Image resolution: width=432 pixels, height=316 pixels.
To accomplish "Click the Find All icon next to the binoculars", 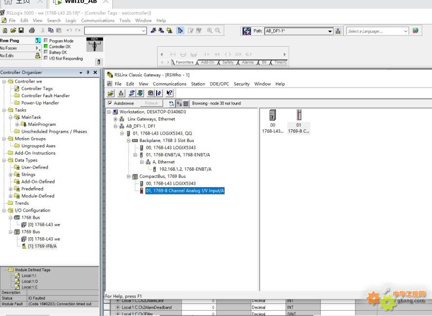I will coord(169,31).
